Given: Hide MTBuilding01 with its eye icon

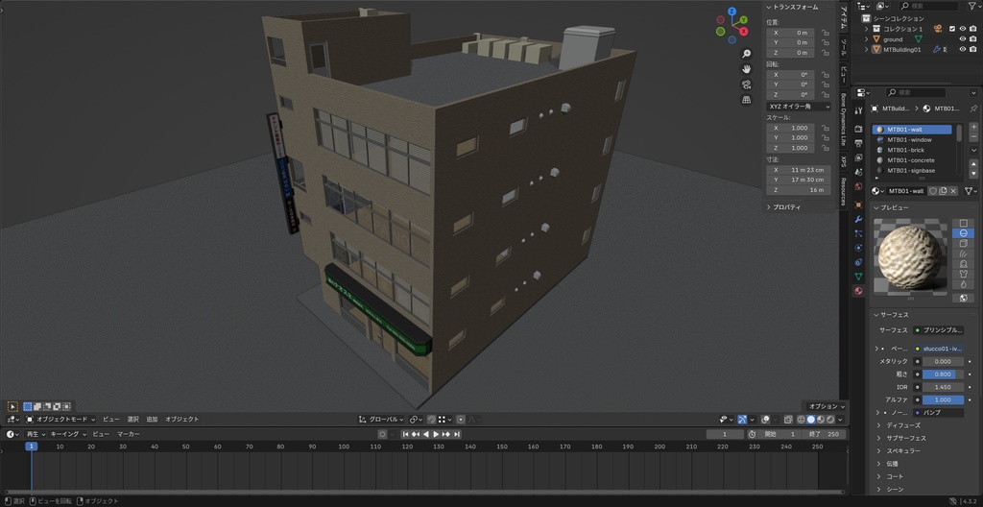Looking at the screenshot, I should pyautogui.click(x=963, y=50).
